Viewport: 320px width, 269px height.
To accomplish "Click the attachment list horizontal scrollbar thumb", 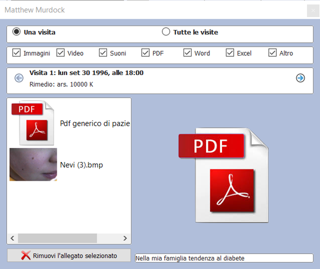I will pos(57,238).
